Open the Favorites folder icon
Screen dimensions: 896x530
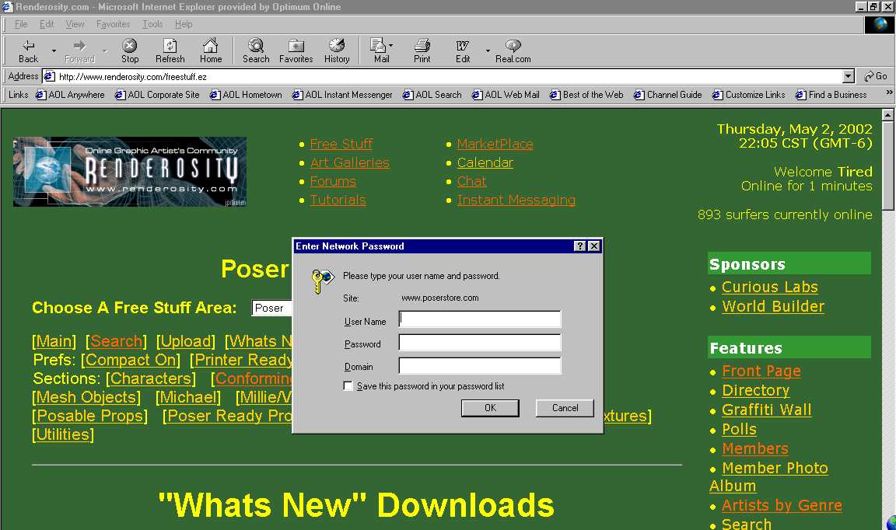click(296, 46)
